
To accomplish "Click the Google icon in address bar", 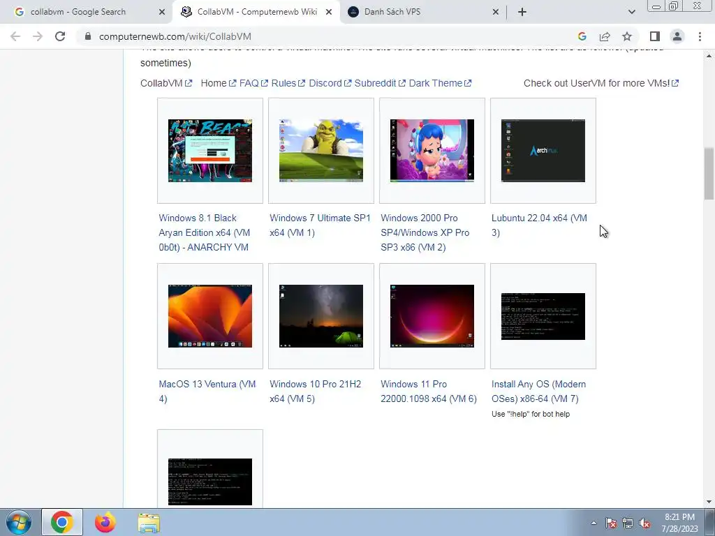I will (582, 36).
